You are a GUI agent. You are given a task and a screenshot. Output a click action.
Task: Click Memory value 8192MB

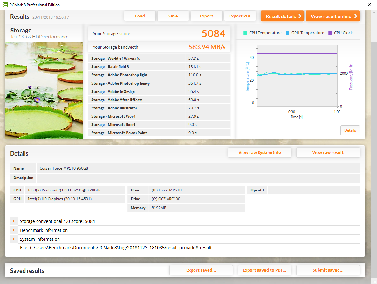pos(159,208)
